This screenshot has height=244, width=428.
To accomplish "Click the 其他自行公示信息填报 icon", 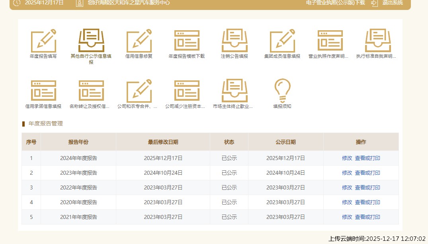I will [x=91, y=41].
